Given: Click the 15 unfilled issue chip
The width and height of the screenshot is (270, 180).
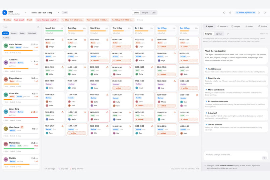Looking at the screenshot, I should pos(7,20).
